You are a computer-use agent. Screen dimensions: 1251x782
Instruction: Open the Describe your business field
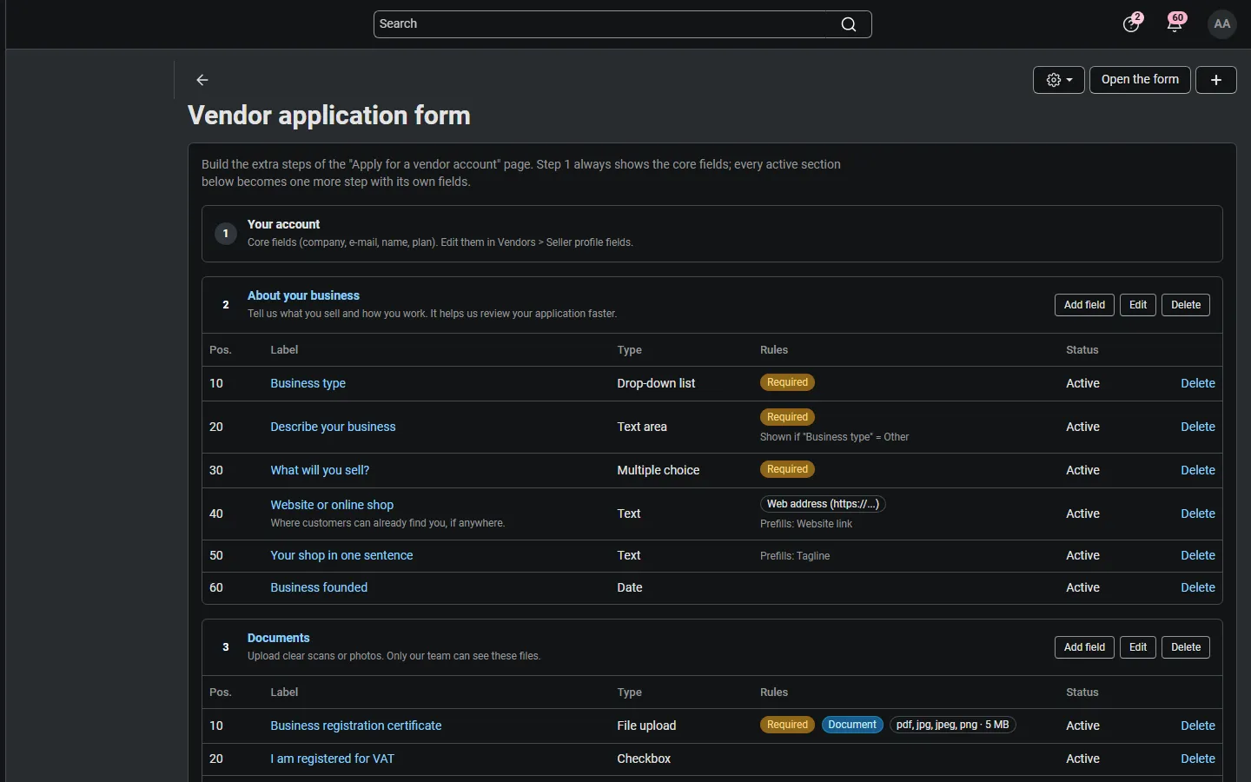[333, 427]
